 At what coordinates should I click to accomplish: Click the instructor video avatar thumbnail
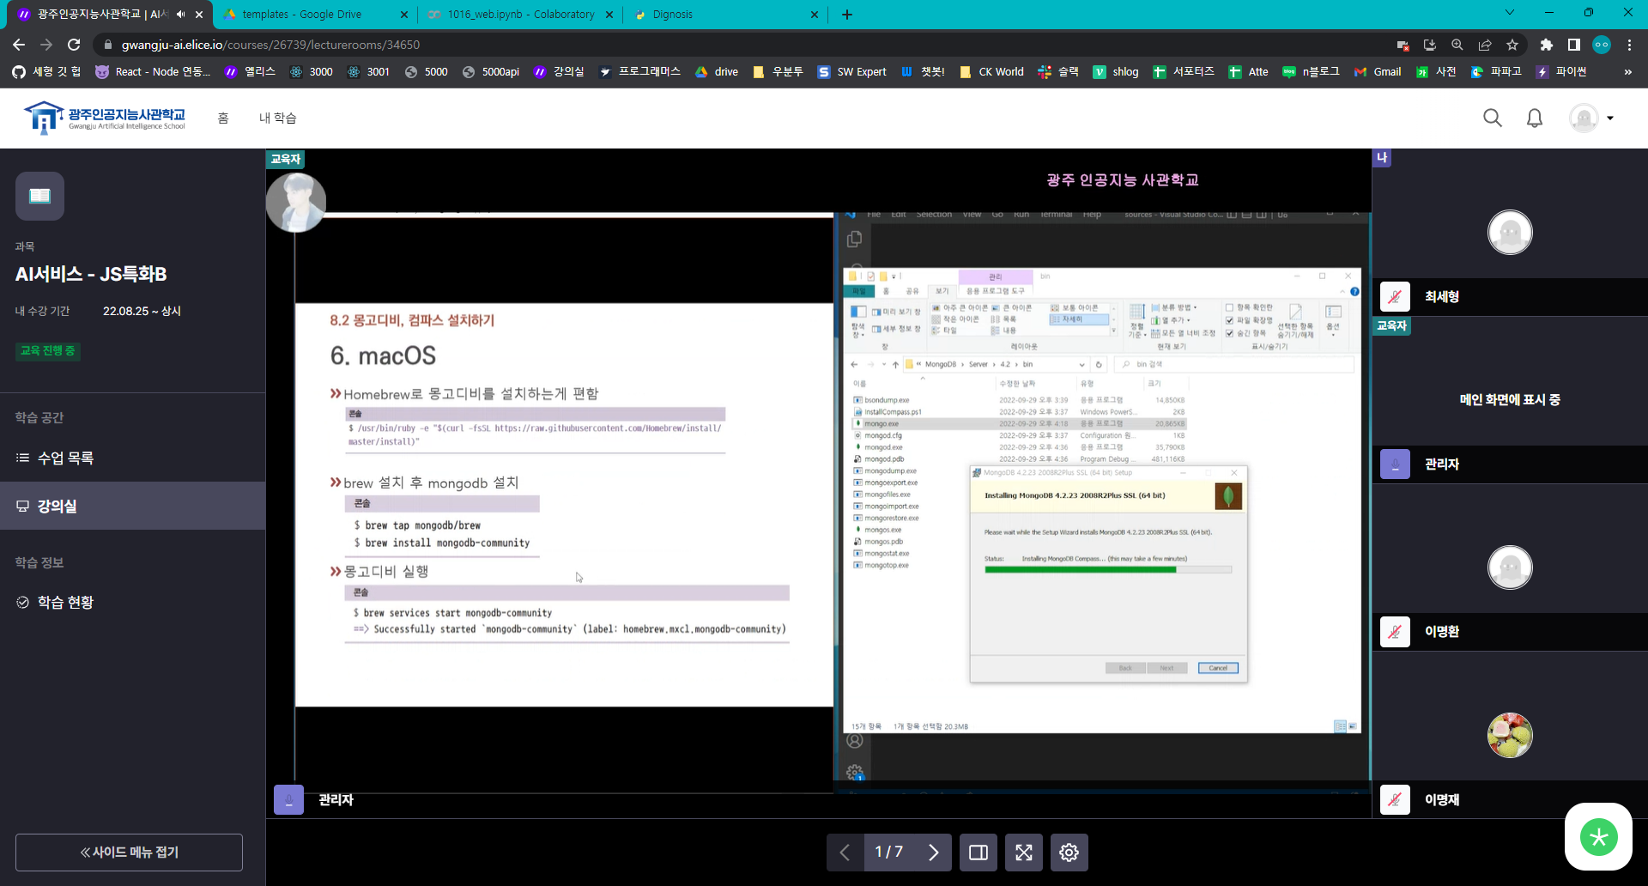296,203
